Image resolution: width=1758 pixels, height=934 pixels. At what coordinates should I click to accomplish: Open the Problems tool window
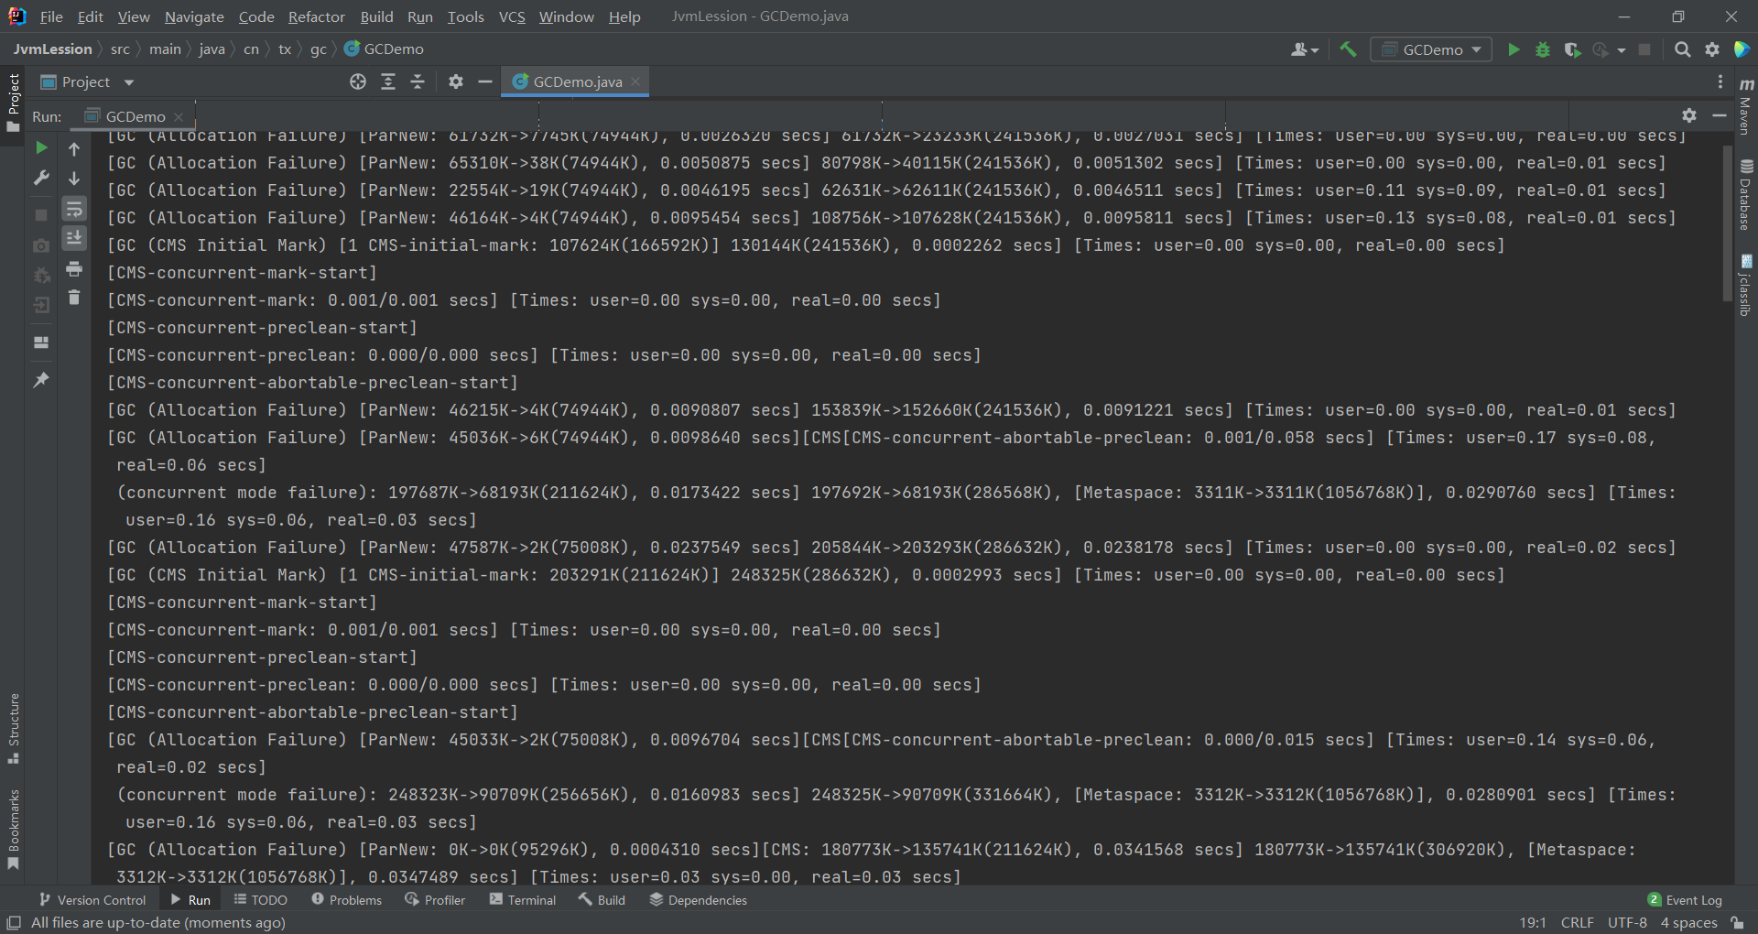point(347,900)
